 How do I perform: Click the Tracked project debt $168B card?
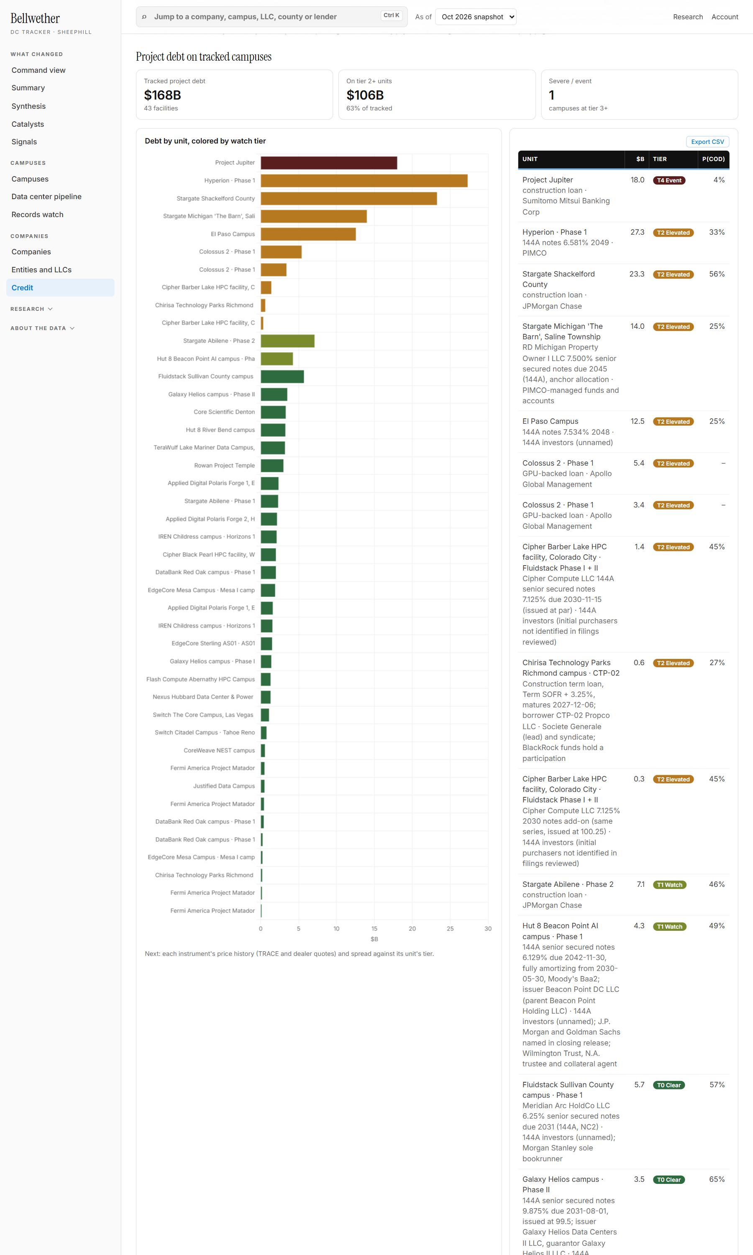[x=234, y=95]
